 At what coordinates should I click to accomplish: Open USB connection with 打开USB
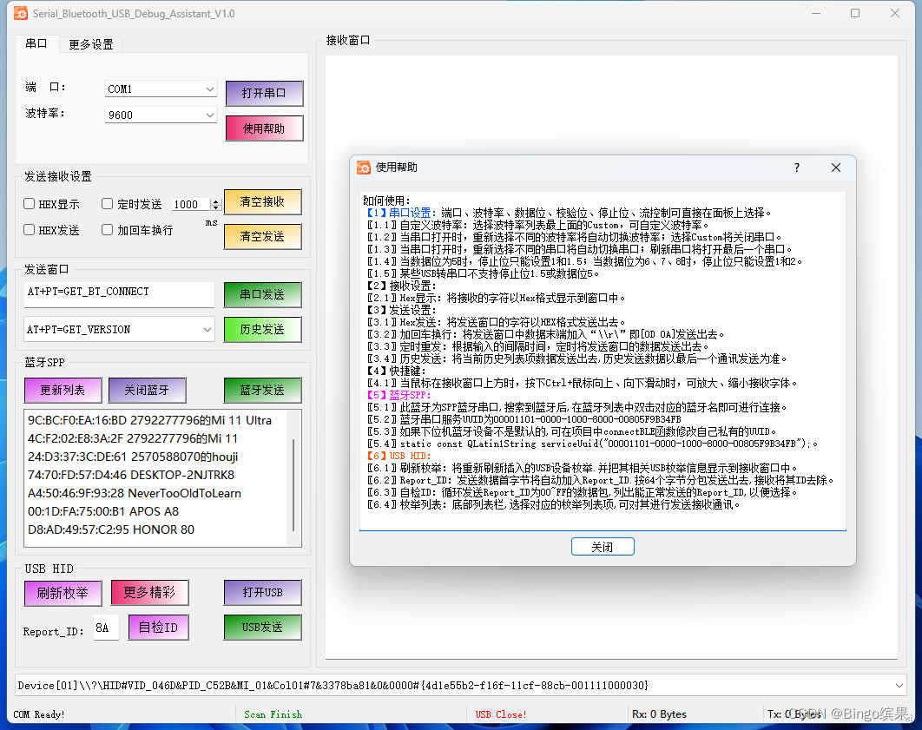(262, 592)
